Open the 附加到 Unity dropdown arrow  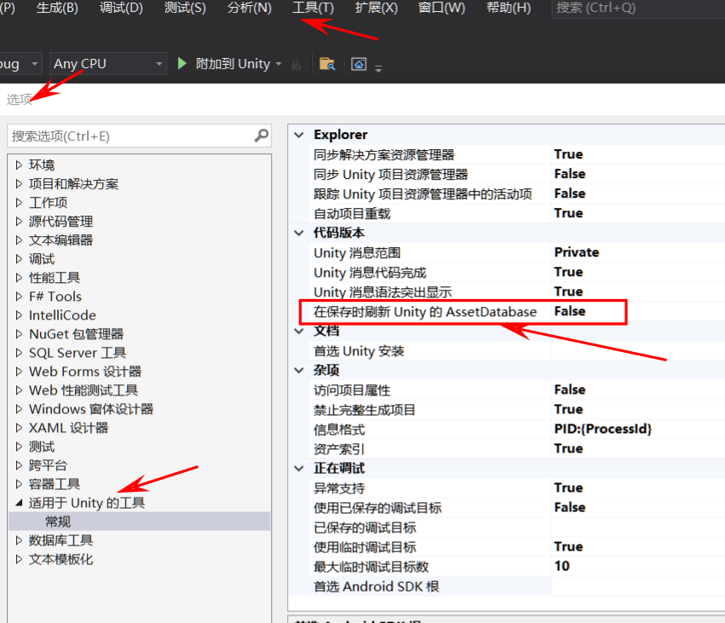279,64
